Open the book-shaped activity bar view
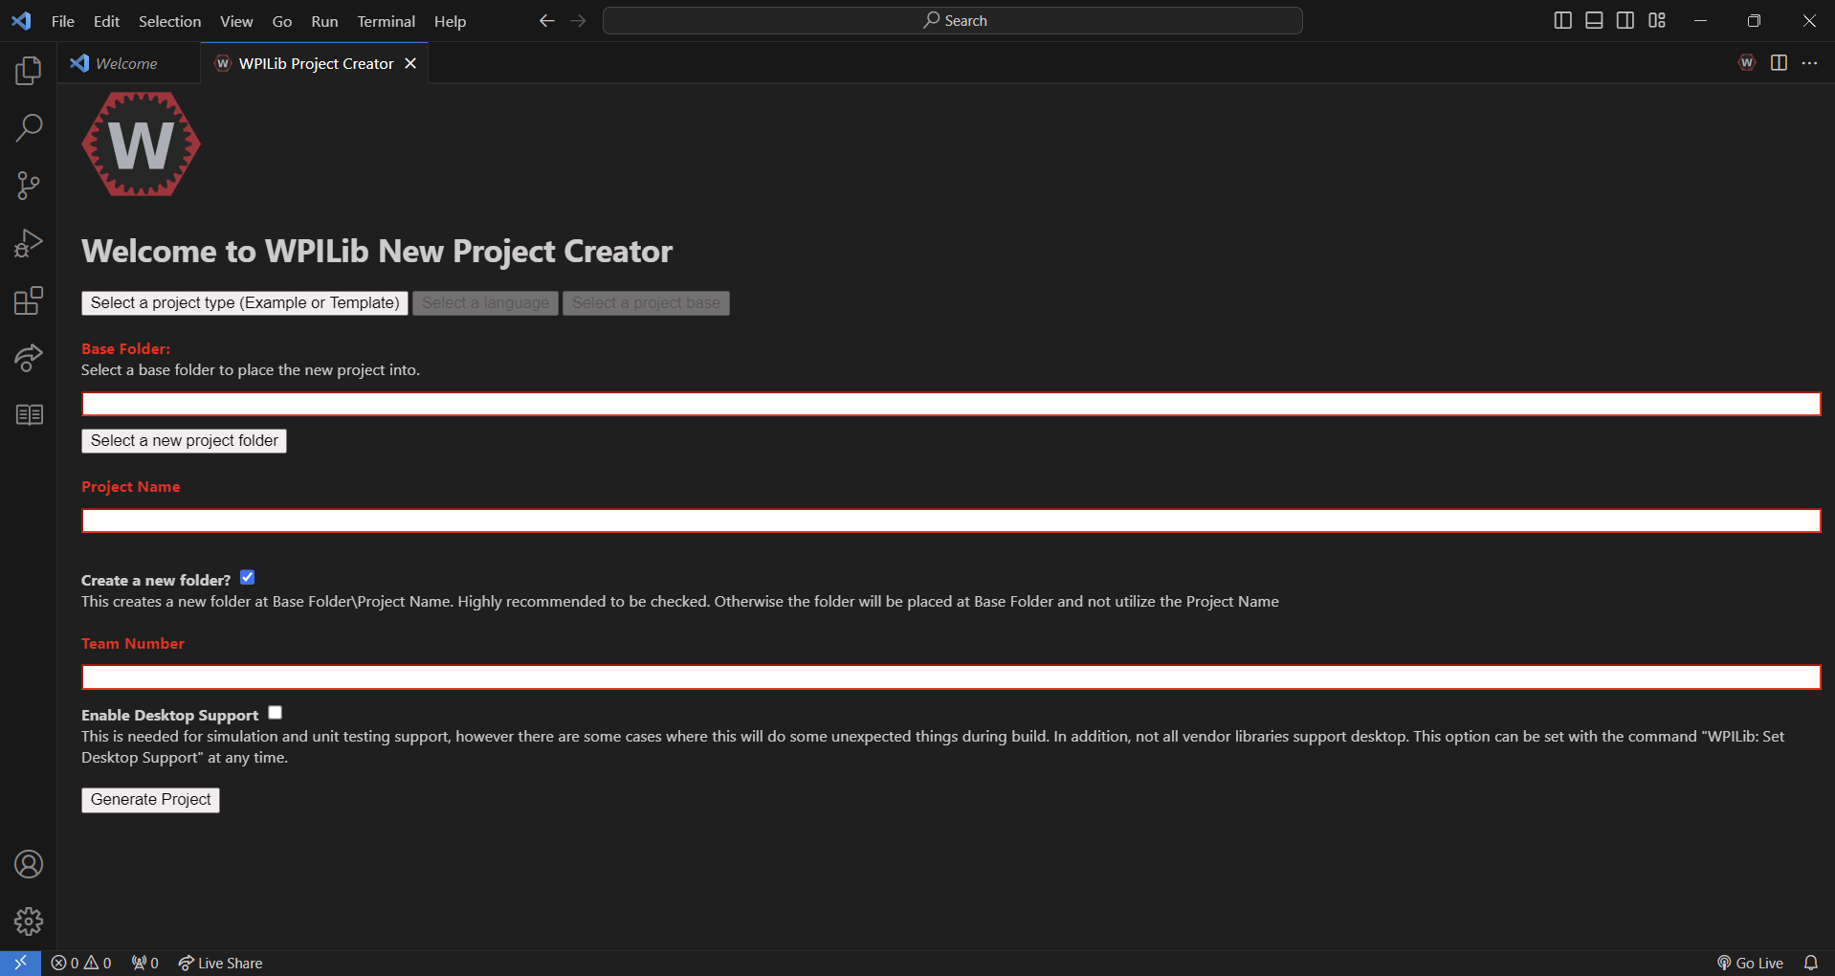 click(29, 414)
